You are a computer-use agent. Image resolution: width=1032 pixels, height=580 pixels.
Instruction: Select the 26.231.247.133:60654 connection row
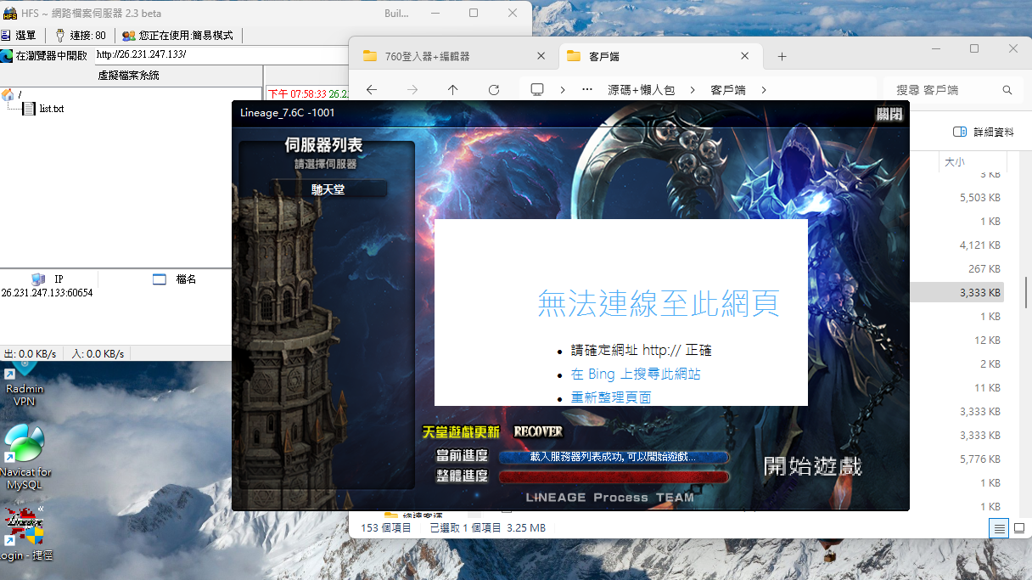(x=48, y=293)
